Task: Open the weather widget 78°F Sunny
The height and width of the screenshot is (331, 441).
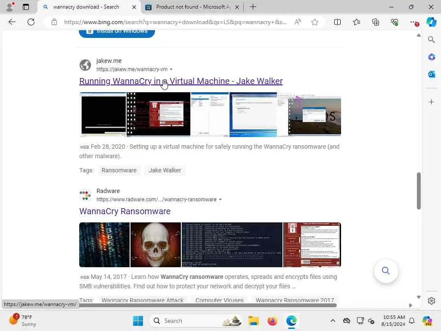Action: pyautogui.click(x=22, y=321)
